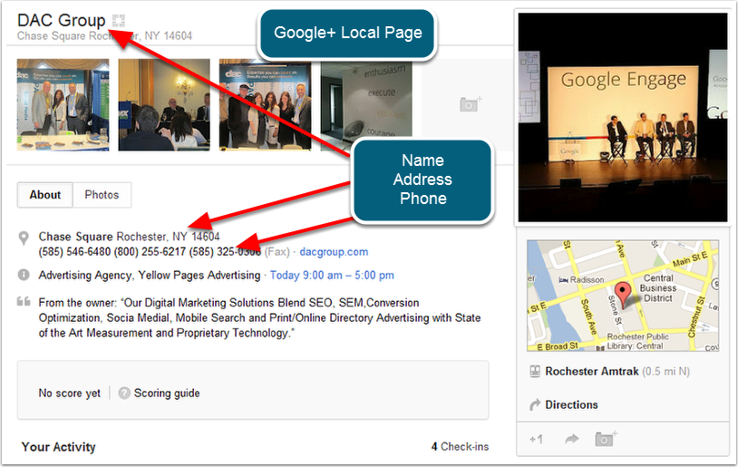The height and width of the screenshot is (467, 738).
Task: Click the add photo camera placeholder
Action: (x=471, y=104)
